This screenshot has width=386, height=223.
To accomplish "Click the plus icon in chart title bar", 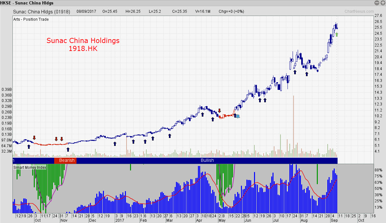I will coord(382,3).
